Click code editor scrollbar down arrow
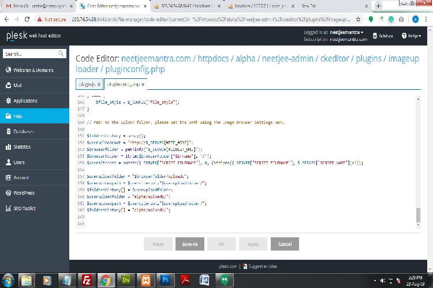This screenshot has width=433, height=288. pyautogui.click(x=418, y=225)
